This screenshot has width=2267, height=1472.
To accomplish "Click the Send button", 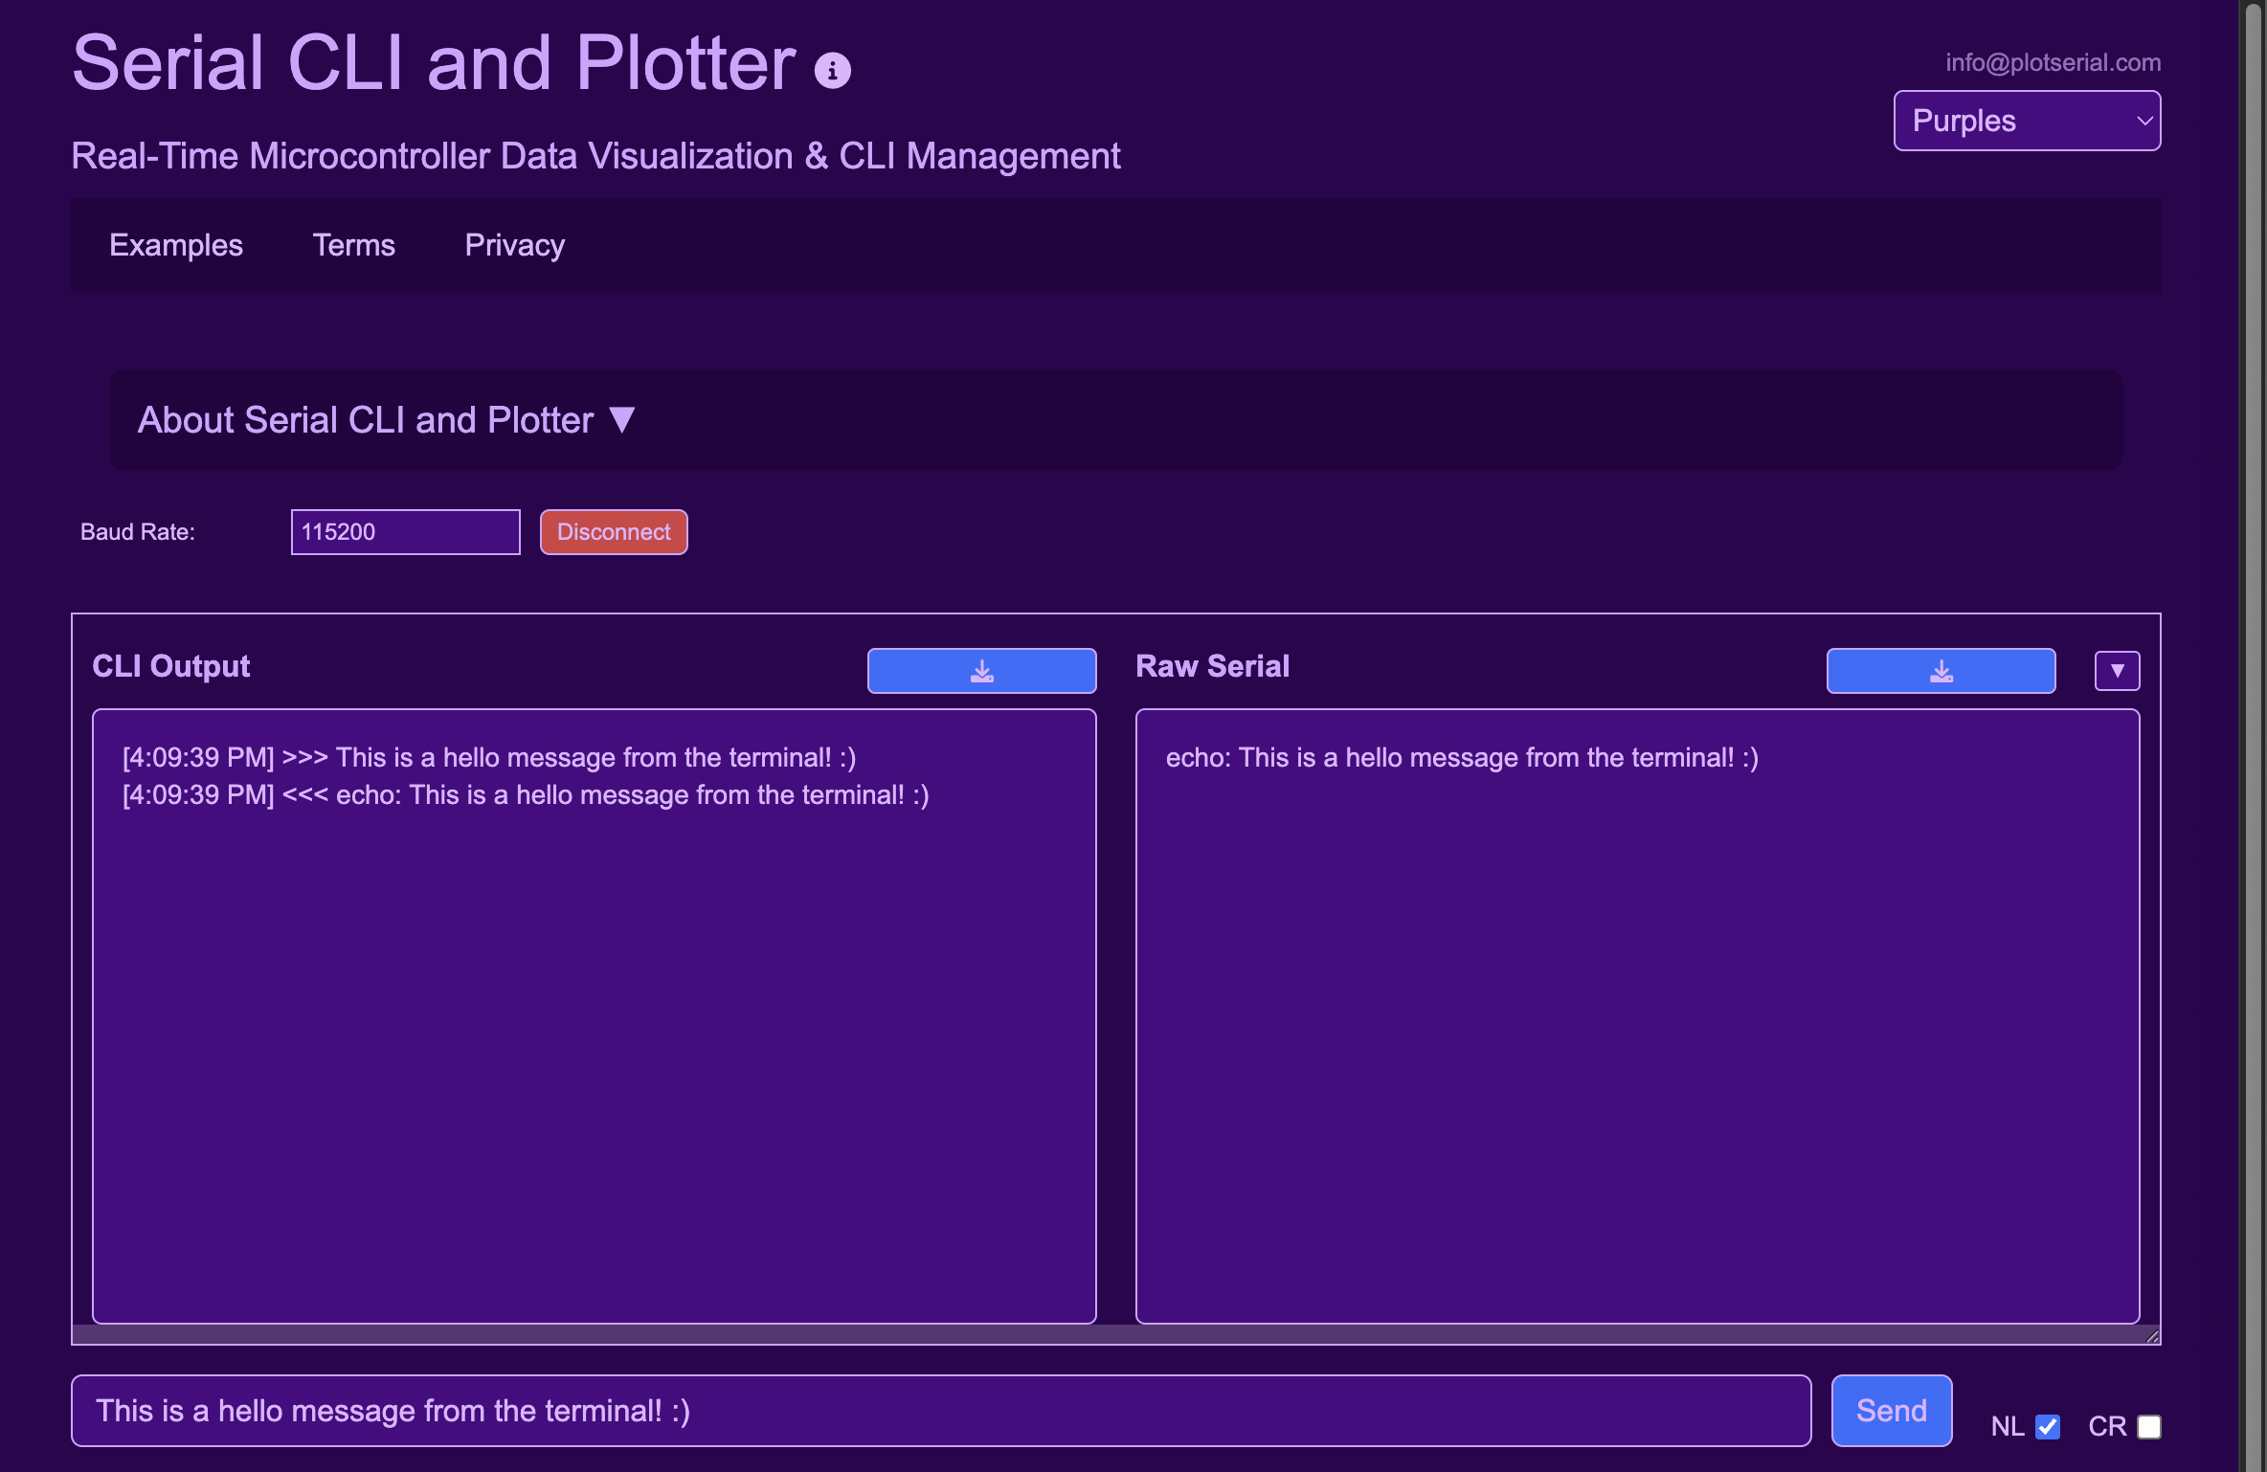I will tap(1891, 1411).
